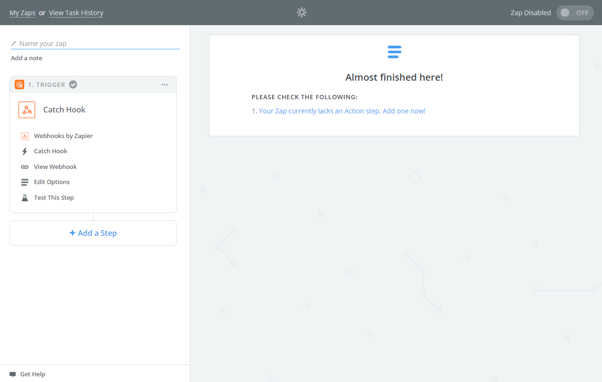
Task: Click the View Webhook chain-link icon
Action: (x=25, y=167)
